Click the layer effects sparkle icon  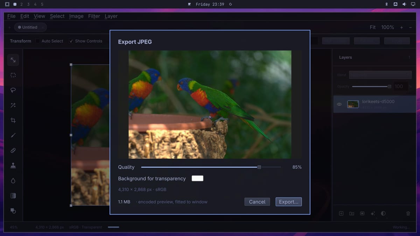[x=373, y=213]
